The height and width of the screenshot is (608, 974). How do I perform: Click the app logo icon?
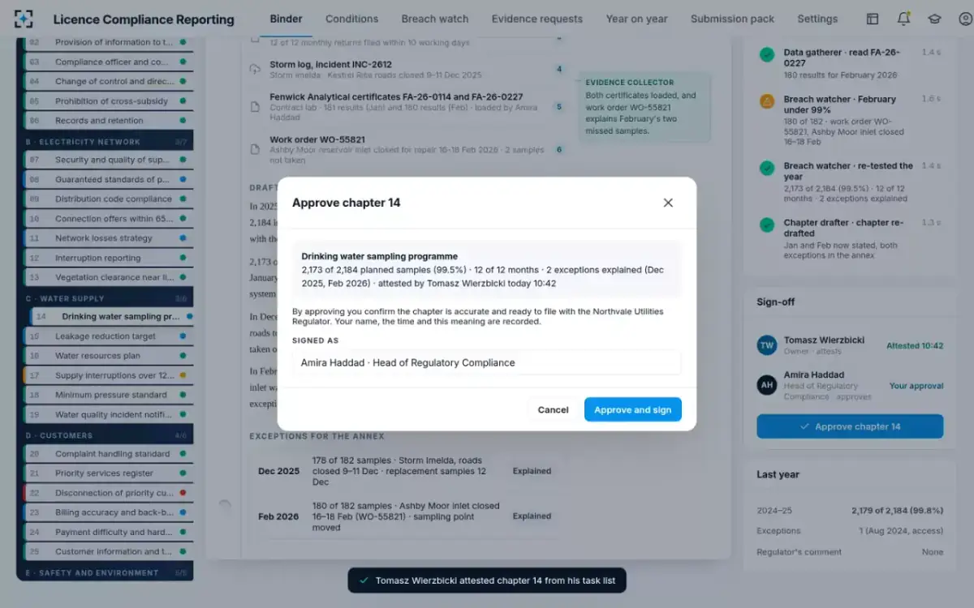point(24,19)
